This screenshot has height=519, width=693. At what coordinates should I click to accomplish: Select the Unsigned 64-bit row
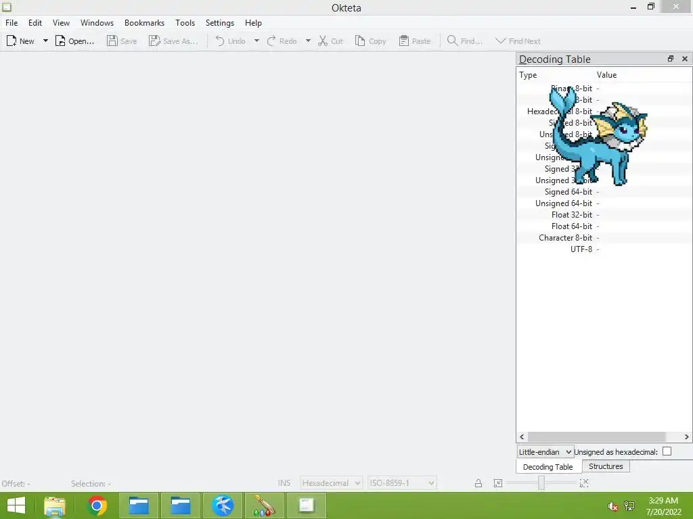click(604, 203)
